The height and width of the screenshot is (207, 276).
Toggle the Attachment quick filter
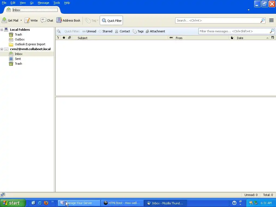[x=156, y=31]
